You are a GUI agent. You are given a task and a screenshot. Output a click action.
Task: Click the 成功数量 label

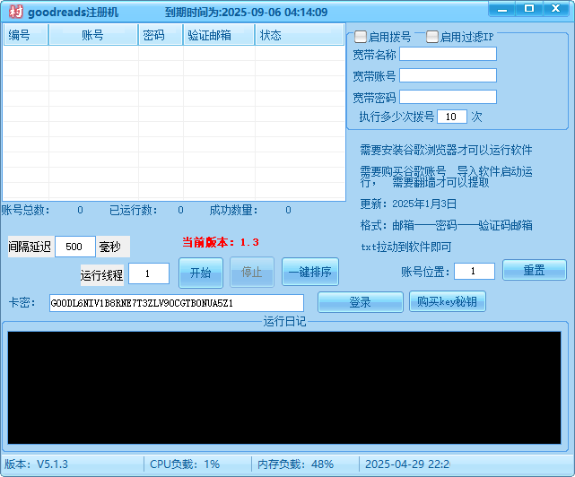[x=233, y=210]
